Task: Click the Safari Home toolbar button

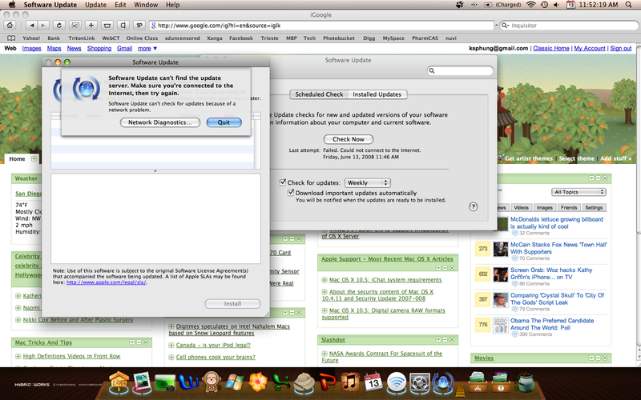Action: click(x=10, y=26)
